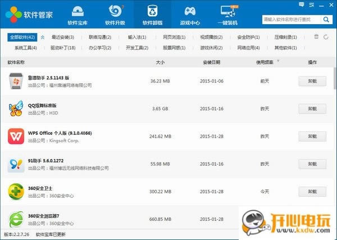Uninstall 91助手 5.6.0.1272

[x=312, y=164]
